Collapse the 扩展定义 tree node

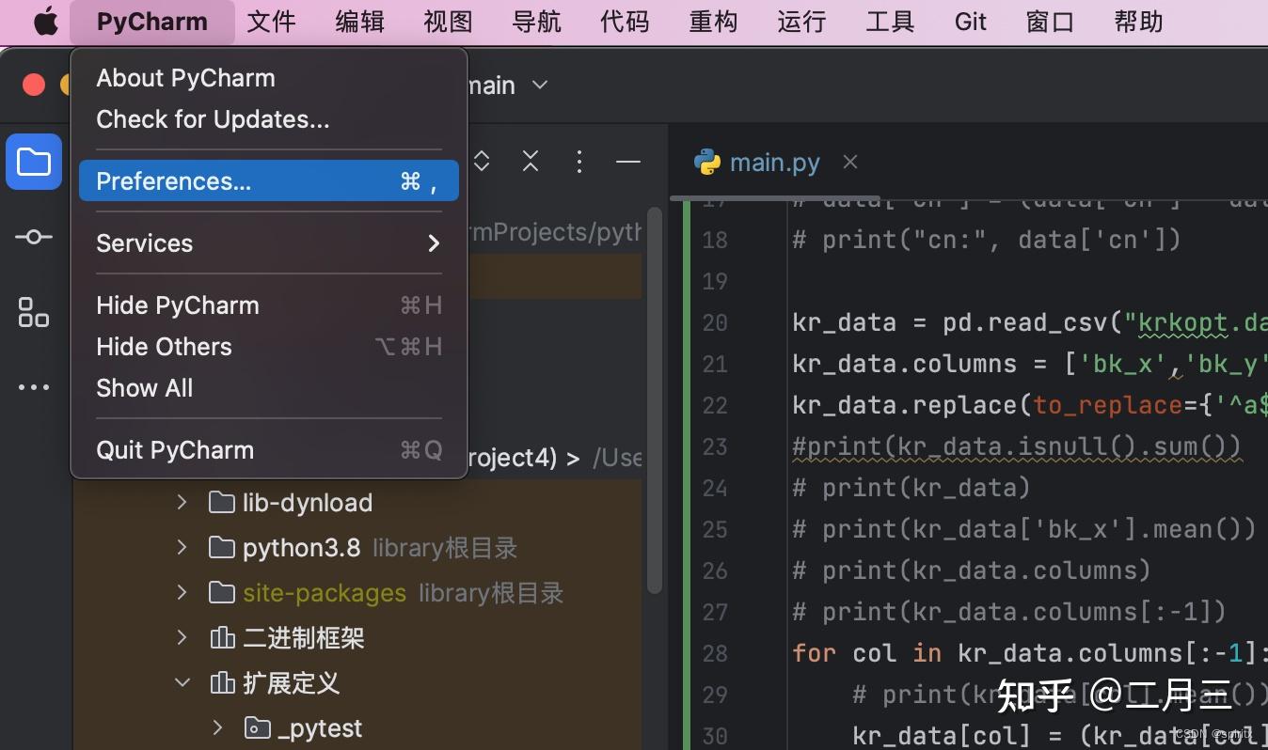tap(182, 682)
